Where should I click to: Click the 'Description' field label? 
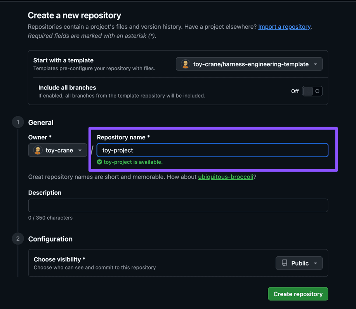(x=45, y=193)
